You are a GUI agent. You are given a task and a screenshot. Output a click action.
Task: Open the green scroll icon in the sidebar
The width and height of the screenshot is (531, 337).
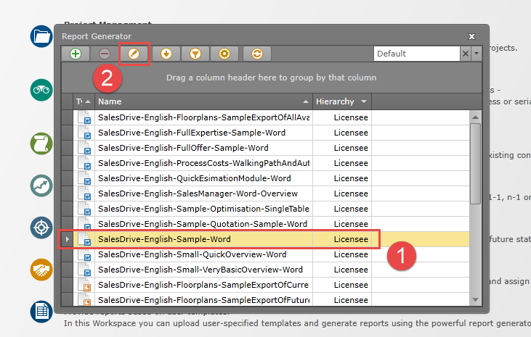coord(41,143)
